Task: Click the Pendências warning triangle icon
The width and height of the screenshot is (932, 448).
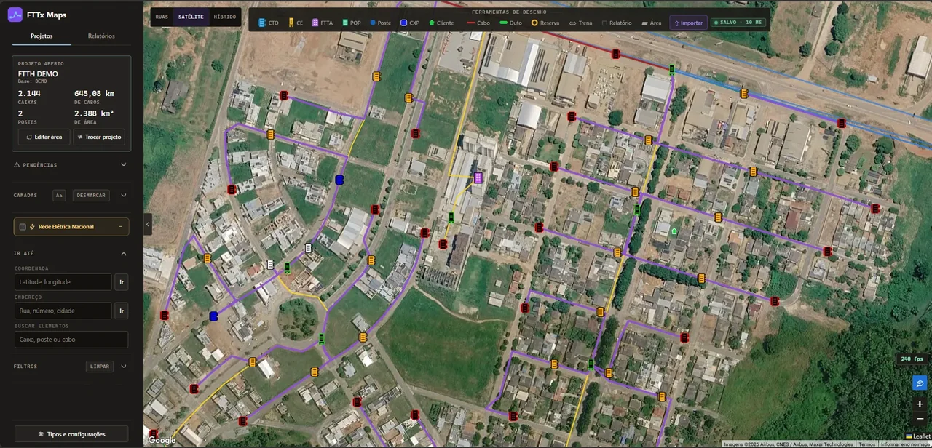Action: [x=17, y=165]
